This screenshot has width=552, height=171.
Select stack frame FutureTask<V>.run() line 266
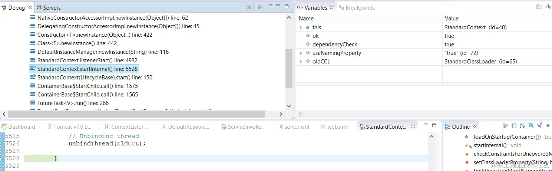(x=73, y=103)
